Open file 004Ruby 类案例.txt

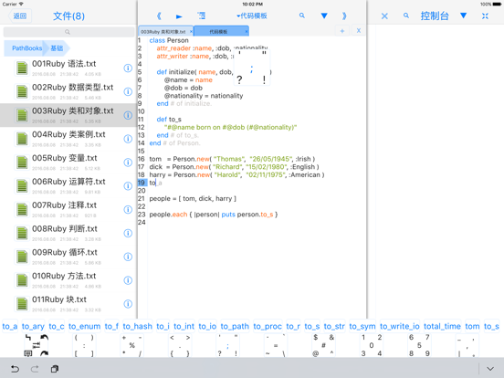68,139
